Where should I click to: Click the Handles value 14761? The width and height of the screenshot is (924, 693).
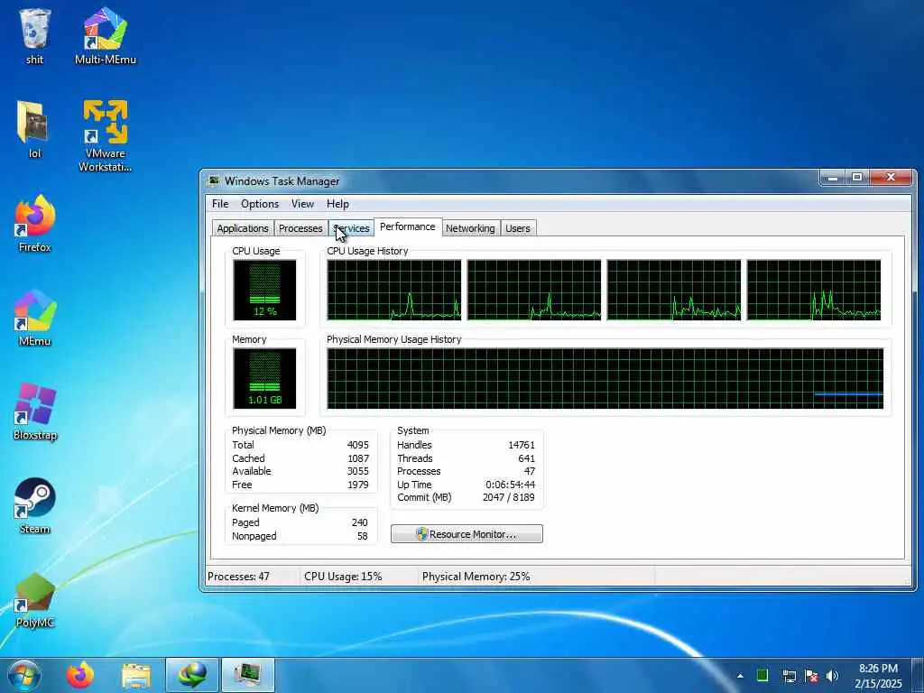pyautogui.click(x=522, y=445)
